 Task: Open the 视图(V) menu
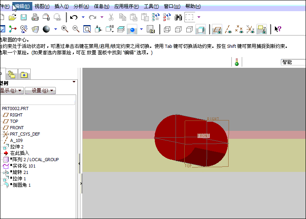42,6
